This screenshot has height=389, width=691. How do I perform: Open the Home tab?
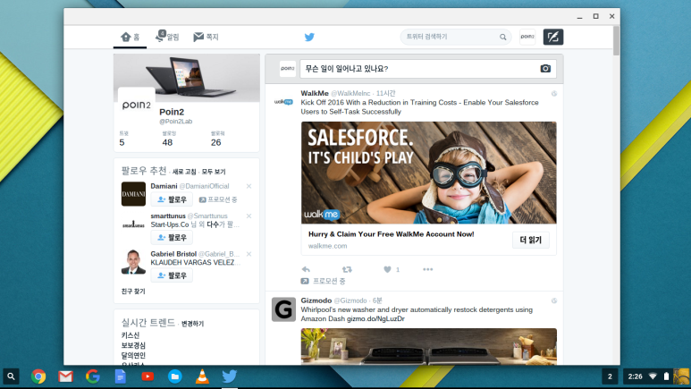click(131, 37)
